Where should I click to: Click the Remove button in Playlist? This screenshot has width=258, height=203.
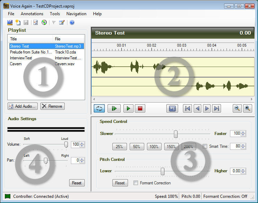pos(53,106)
